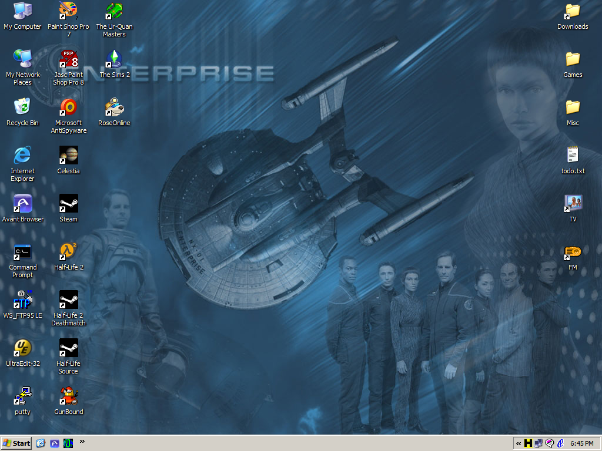Click the blue cursive e tray icon
Image resolution: width=602 pixels, height=451 pixels.
pyautogui.click(x=560, y=443)
